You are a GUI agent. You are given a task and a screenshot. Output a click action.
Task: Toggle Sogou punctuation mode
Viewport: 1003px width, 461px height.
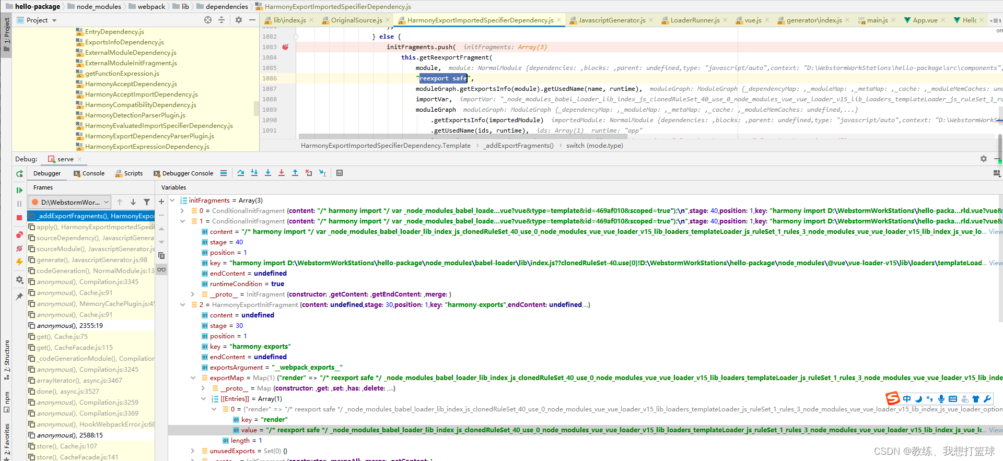point(929,399)
